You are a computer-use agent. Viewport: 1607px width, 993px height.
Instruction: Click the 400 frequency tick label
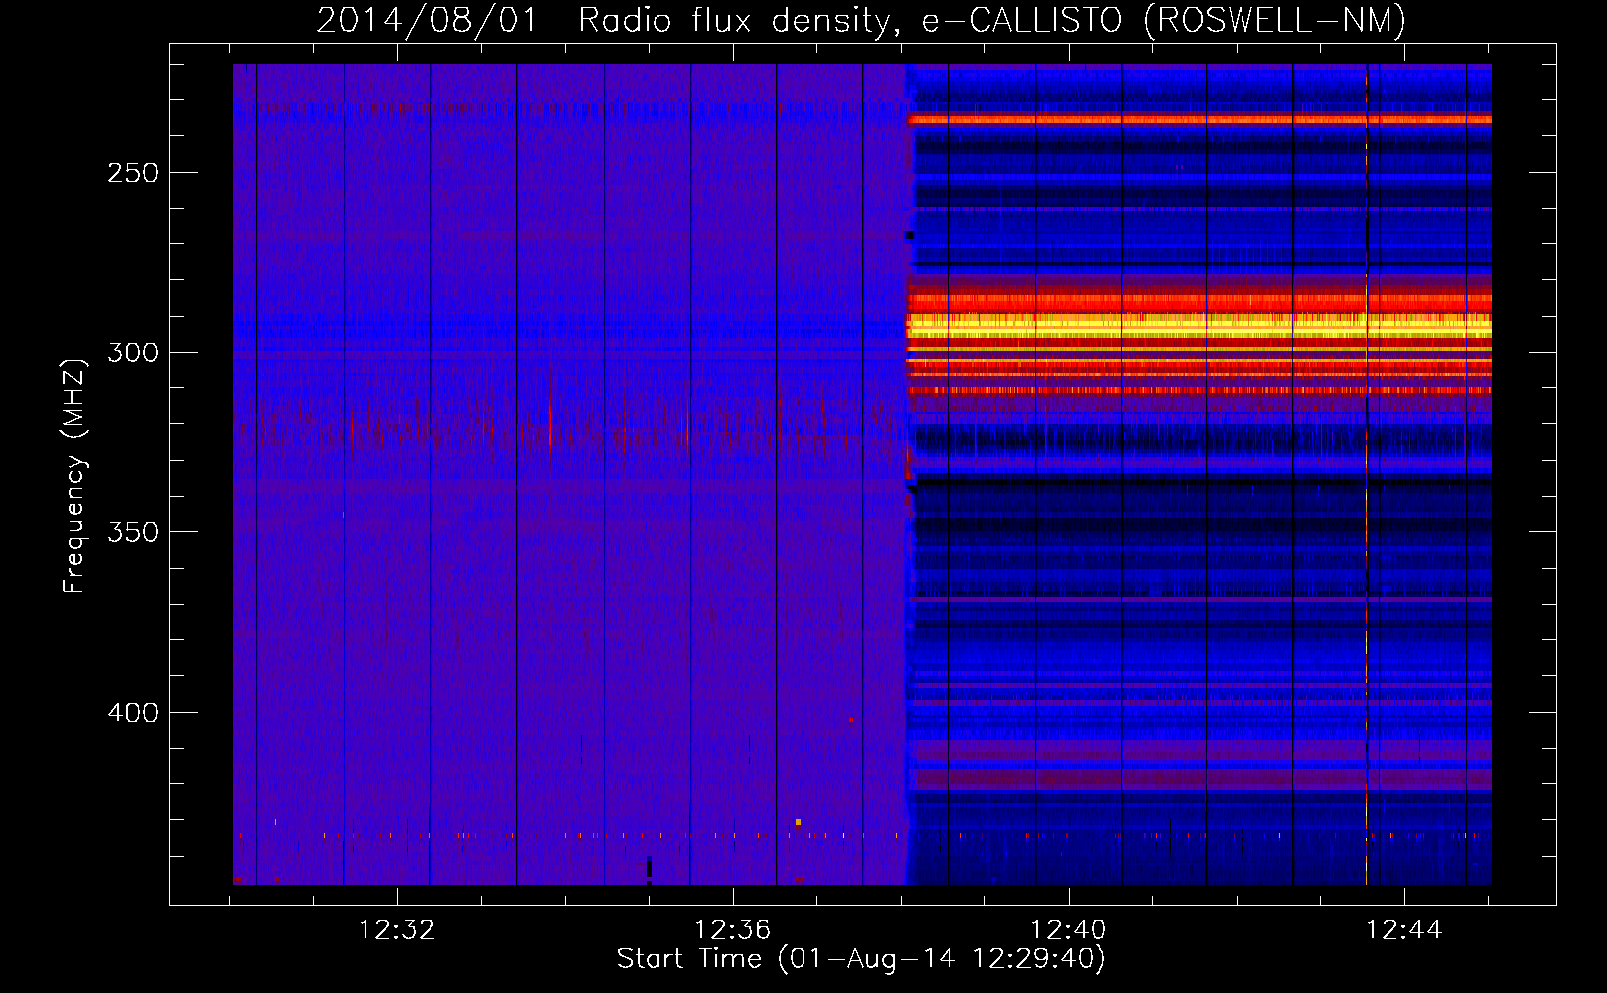(133, 713)
